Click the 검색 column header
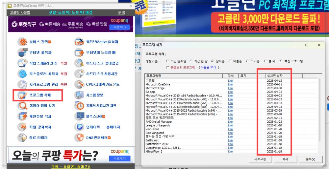 tap(231, 76)
